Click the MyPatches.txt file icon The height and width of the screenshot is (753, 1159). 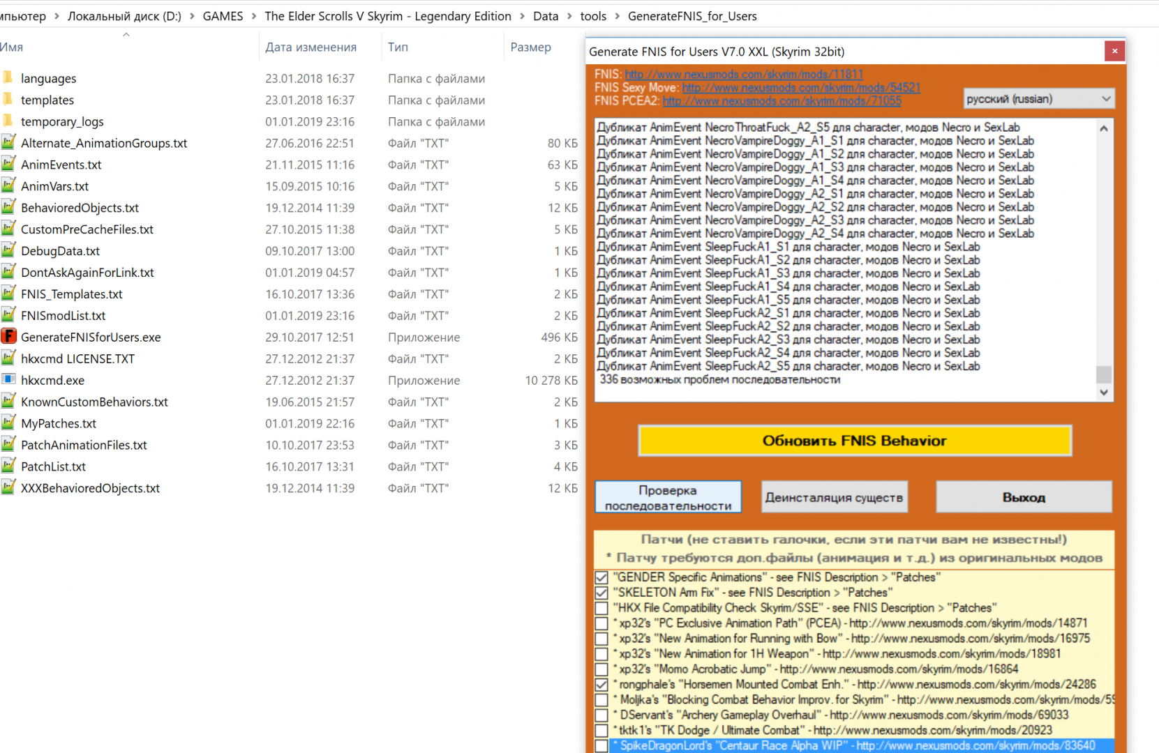point(8,423)
